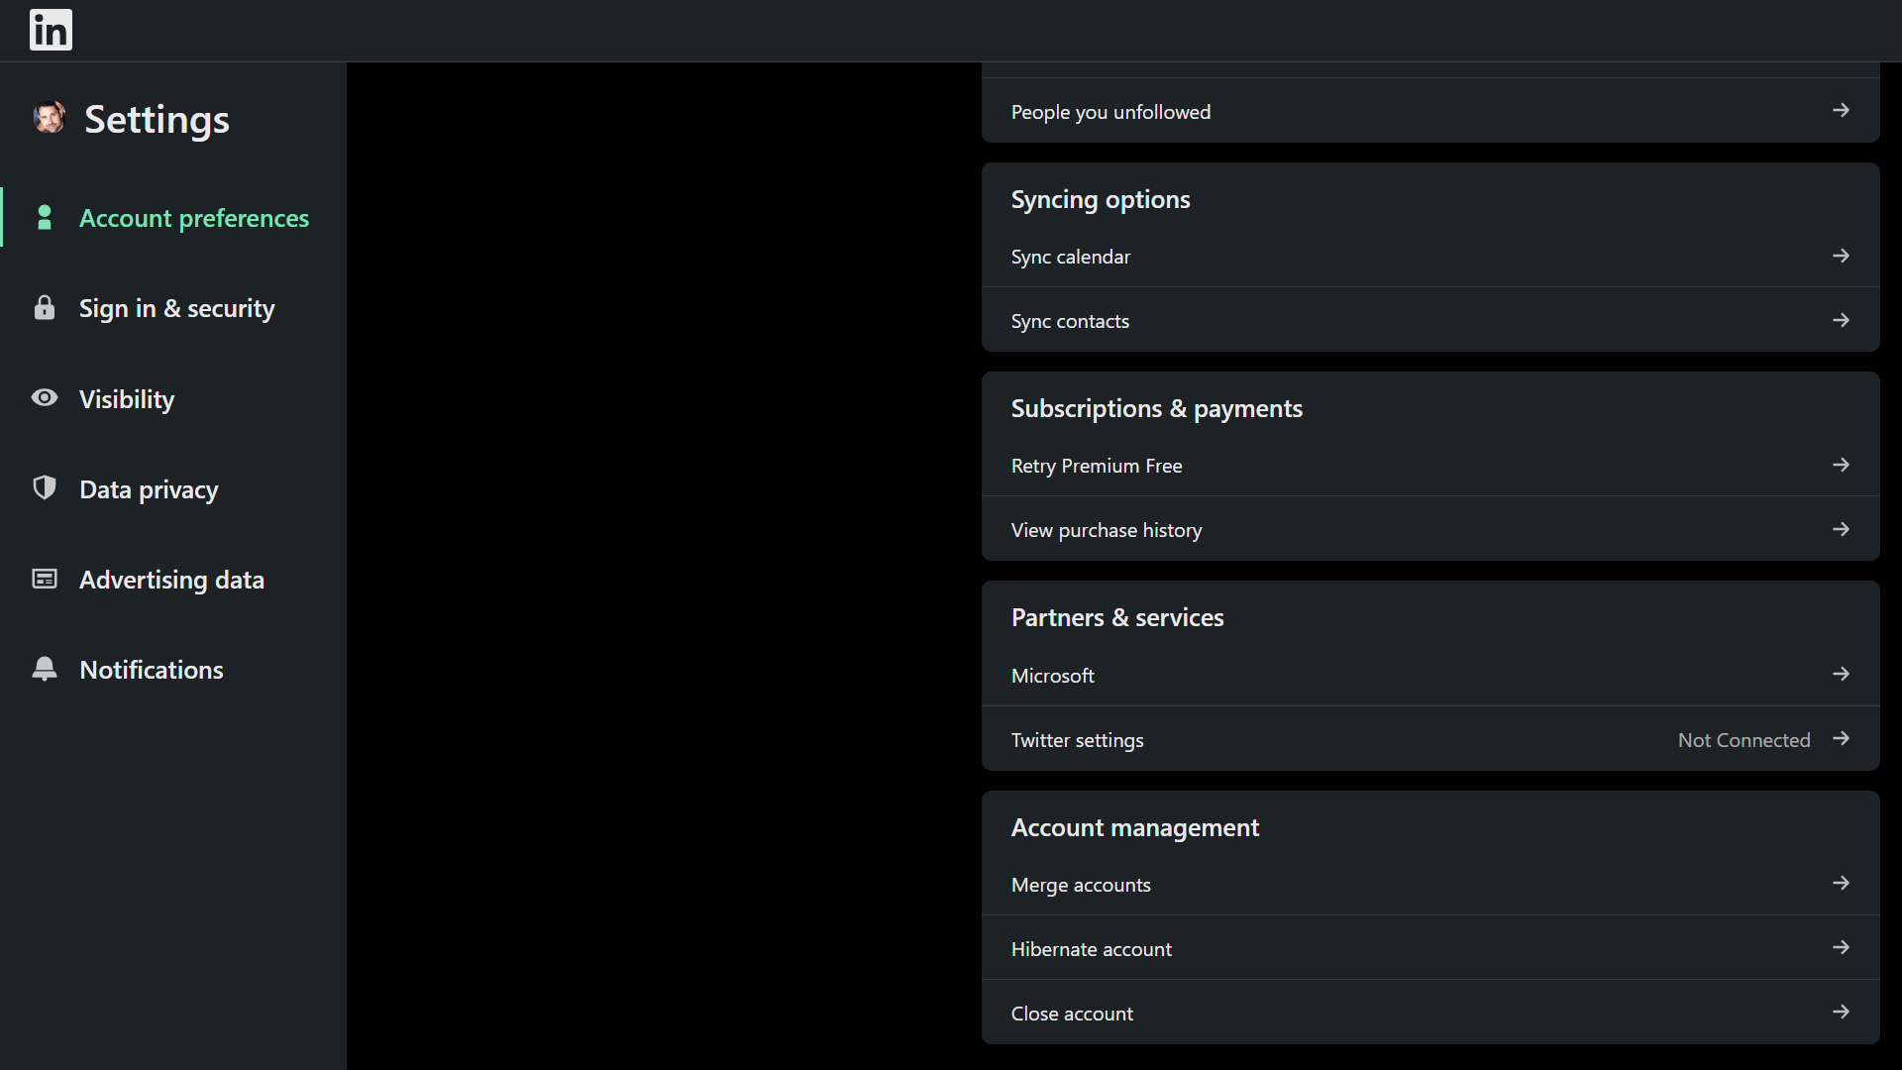Click the profile avatar beside Settings
This screenshot has width=1902, height=1070.
pos(49,118)
